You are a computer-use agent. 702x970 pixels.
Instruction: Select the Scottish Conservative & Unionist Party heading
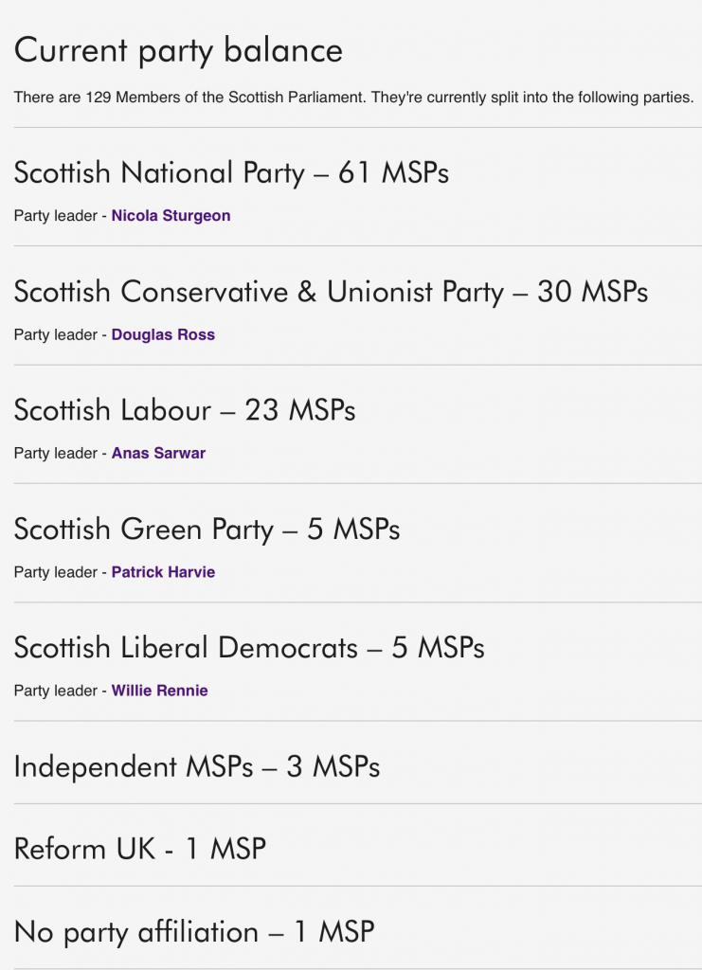(331, 292)
